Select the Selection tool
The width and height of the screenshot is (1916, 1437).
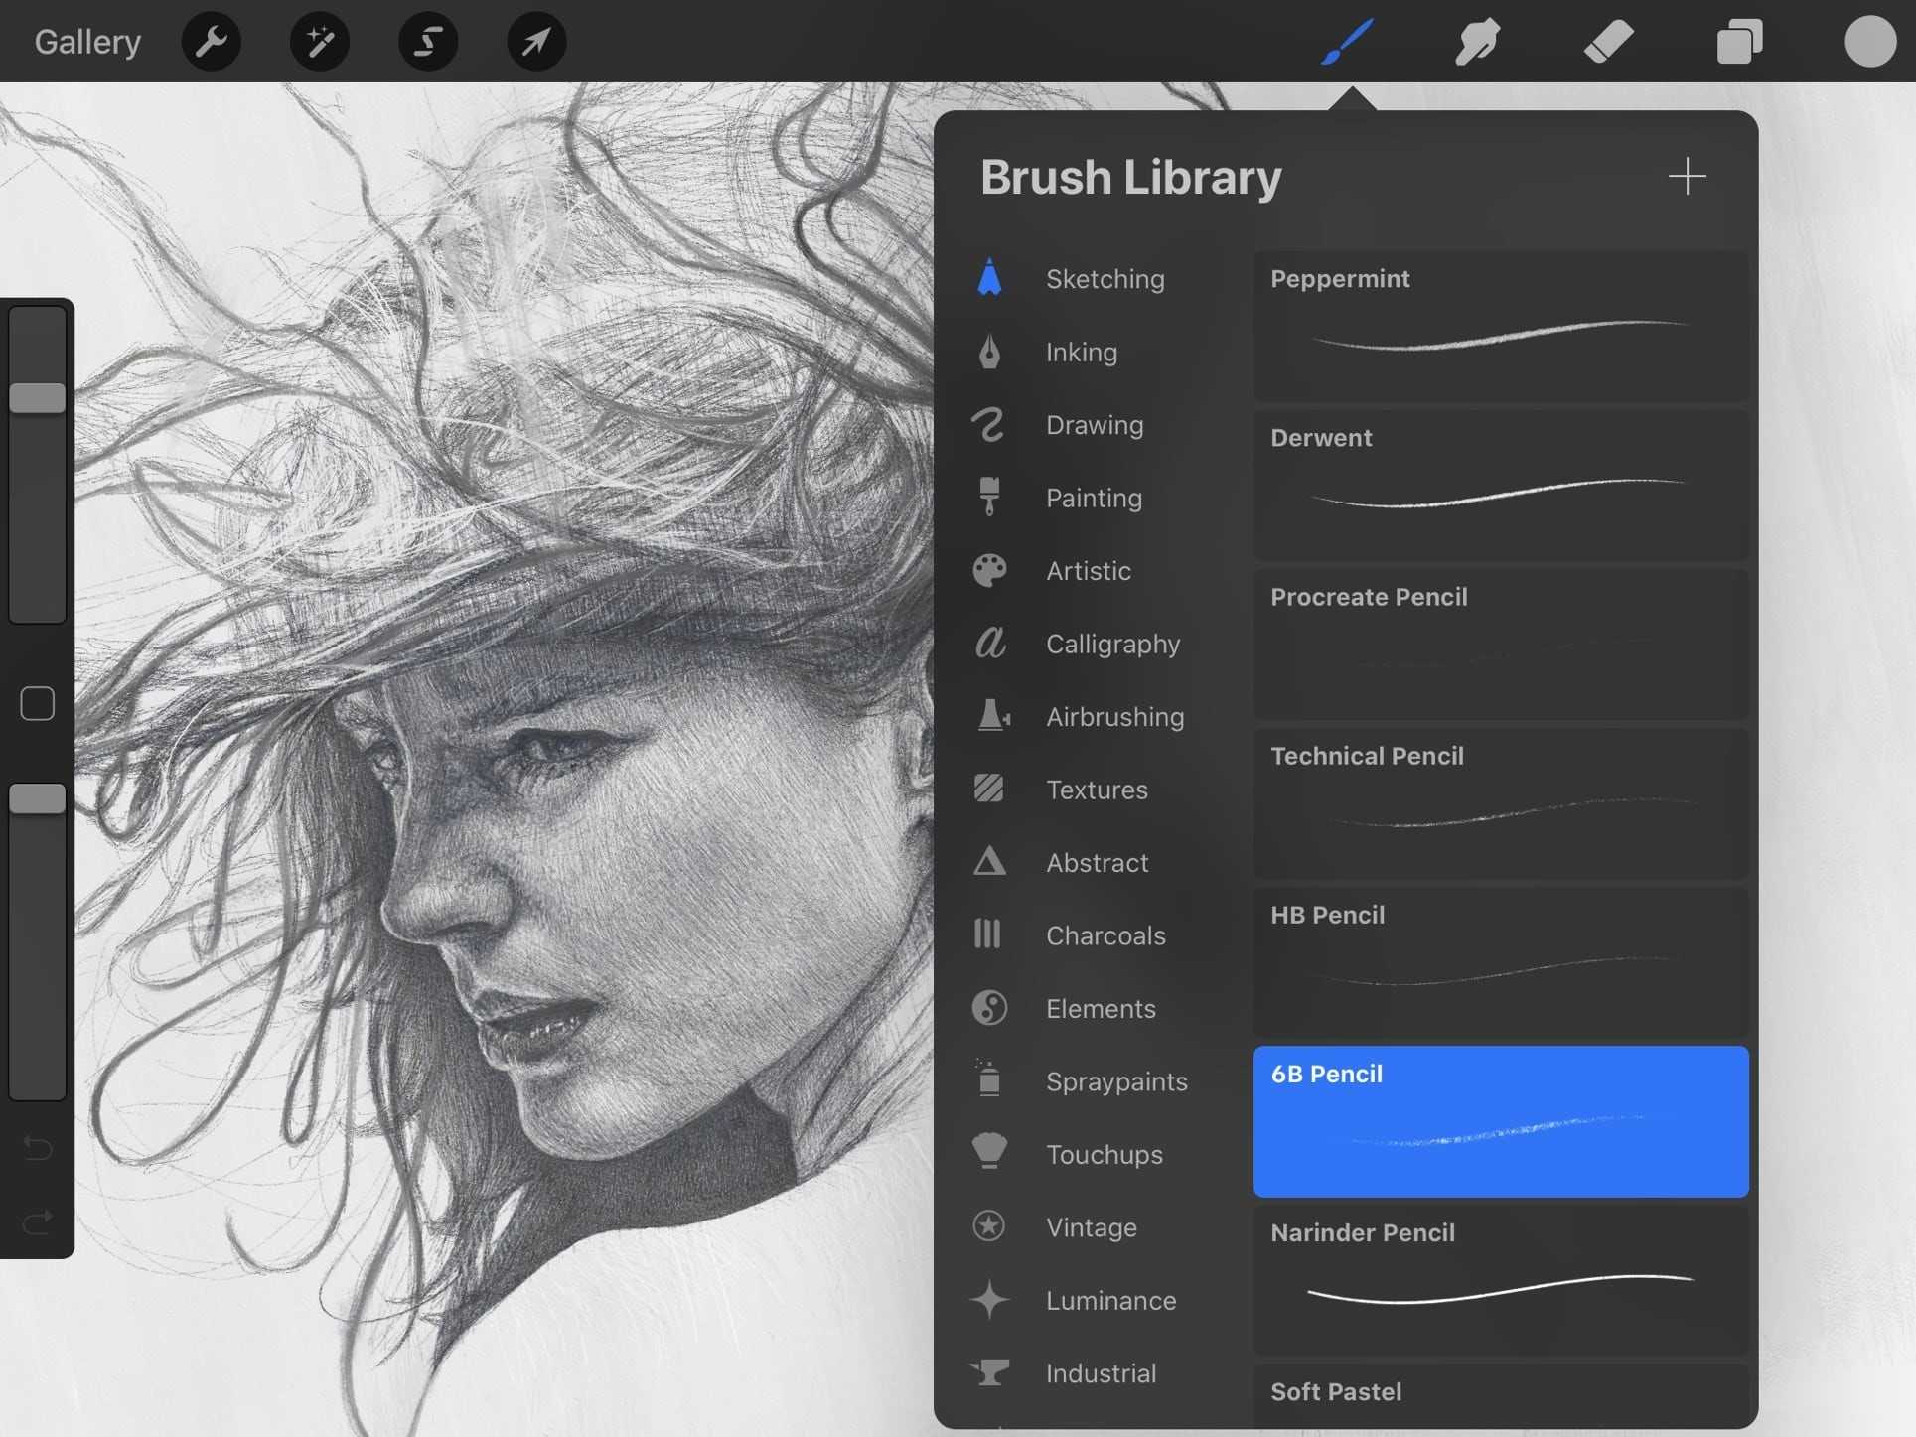point(426,40)
